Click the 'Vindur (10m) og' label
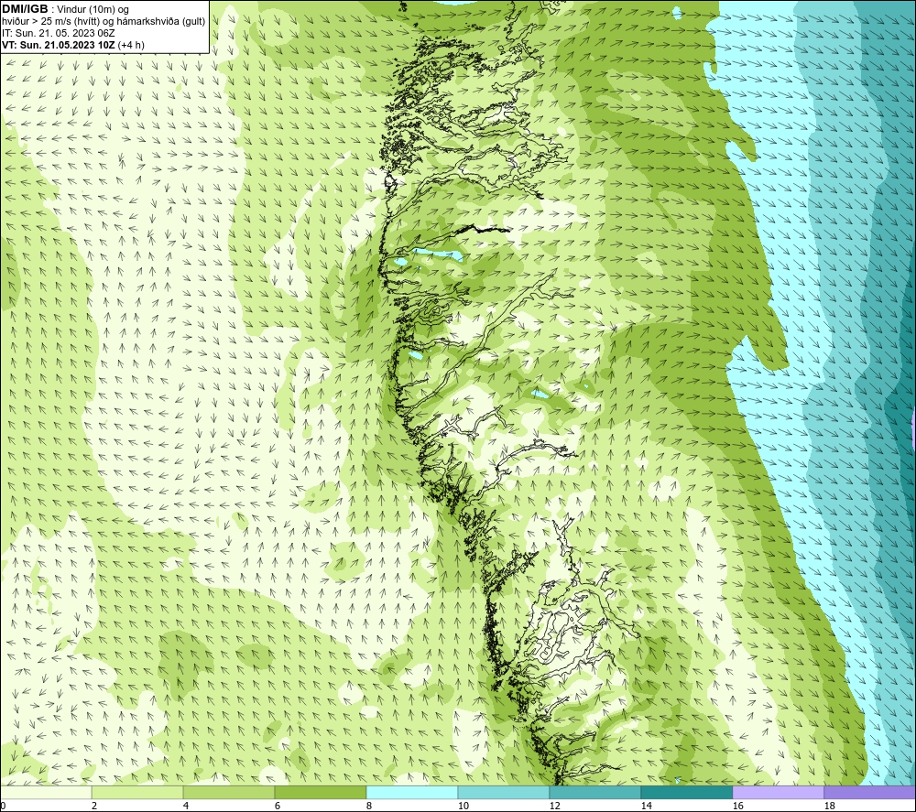Viewport: 916px width, 812px height. pyautogui.click(x=93, y=9)
